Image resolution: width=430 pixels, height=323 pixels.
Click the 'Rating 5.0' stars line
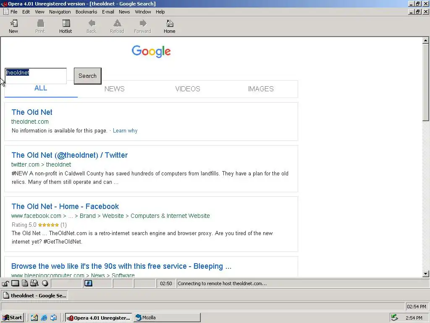coord(39,225)
